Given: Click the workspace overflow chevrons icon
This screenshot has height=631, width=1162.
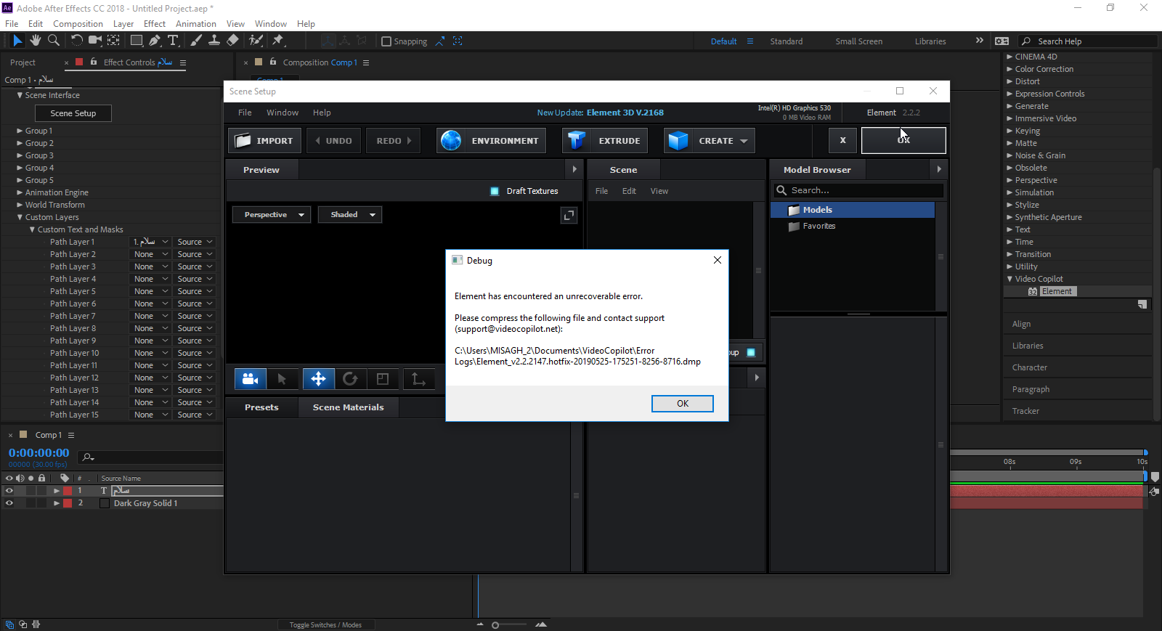Looking at the screenshot, I should (x=979, y=41).
